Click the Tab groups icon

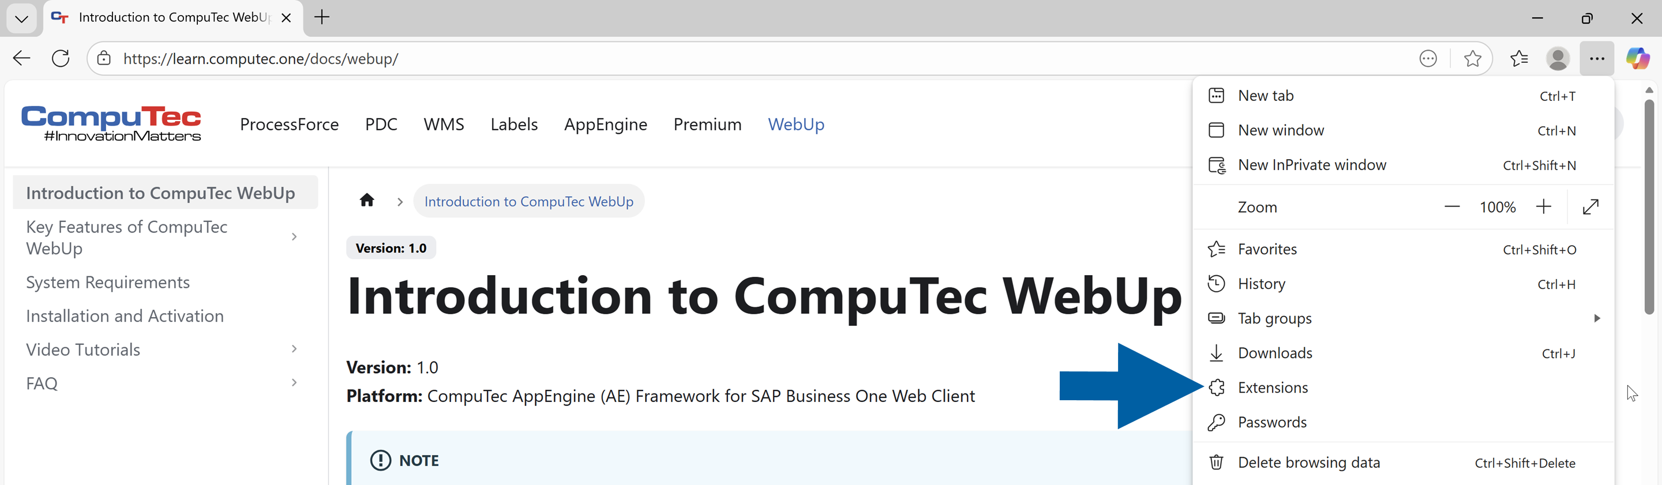[x=1216, y=318]
